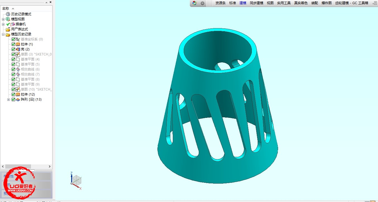The image size is (378, 202).
Task: Open toolbar options dropdown at right end
Action: tap(374, 3)
